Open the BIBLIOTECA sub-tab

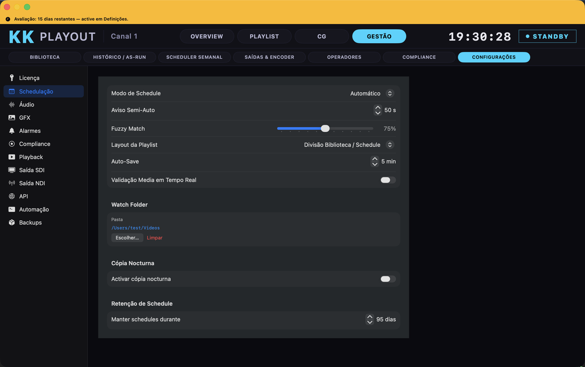(x=45, y=57)
